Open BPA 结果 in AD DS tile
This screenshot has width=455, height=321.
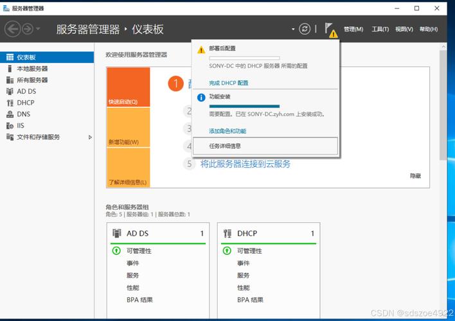[139, 300]
